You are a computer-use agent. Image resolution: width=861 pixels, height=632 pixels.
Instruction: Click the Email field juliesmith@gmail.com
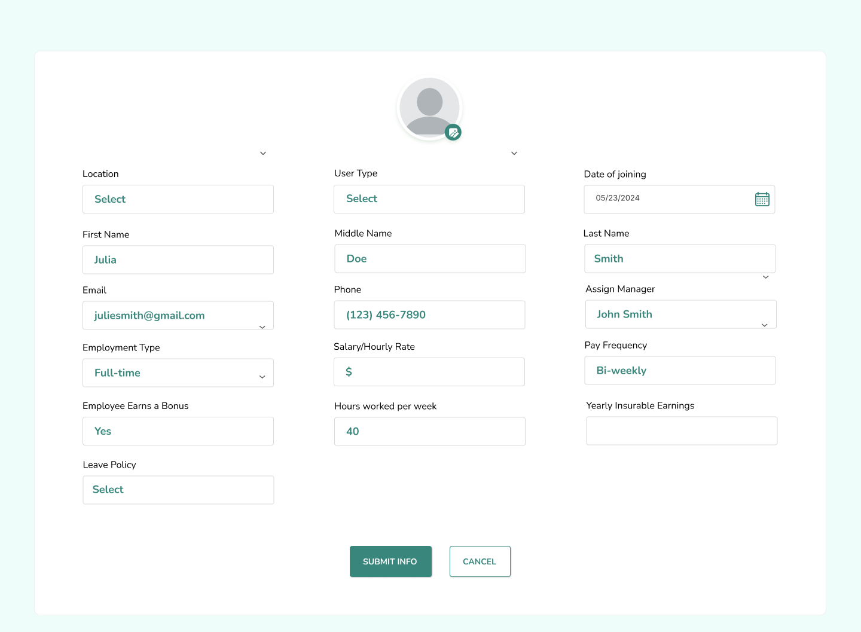tap(178, 315)
